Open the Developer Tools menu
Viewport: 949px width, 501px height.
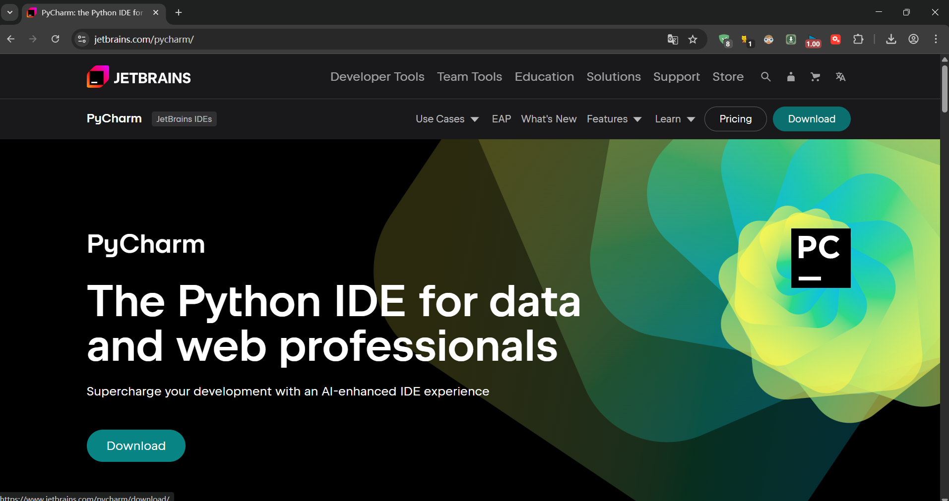pyautogui.click(x=378, y=77)
